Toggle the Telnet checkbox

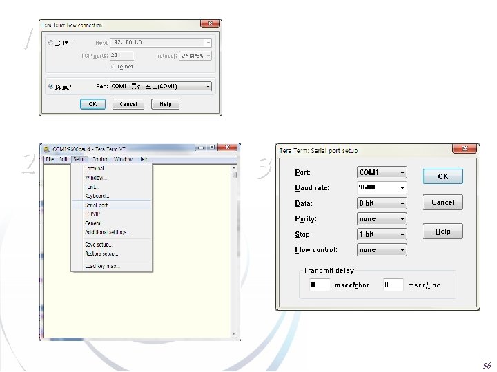click(x=113, y=66)
